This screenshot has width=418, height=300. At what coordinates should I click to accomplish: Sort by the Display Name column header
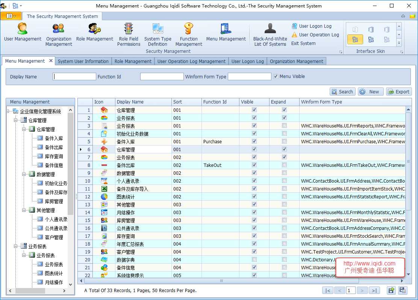click(143, 102)
